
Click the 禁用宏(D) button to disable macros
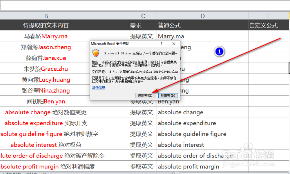(168, 96)
